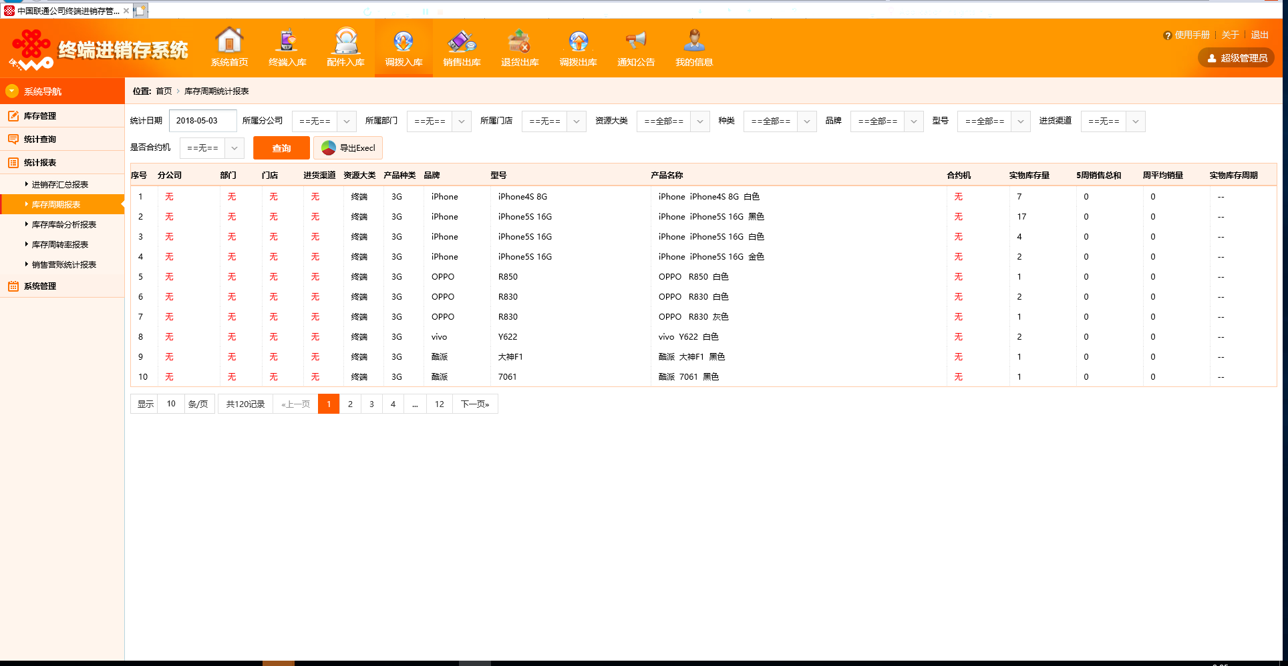Open the 型号 dropdown
The height and width of the screenshot is (666, 1288).
click(x=994, y=121)
